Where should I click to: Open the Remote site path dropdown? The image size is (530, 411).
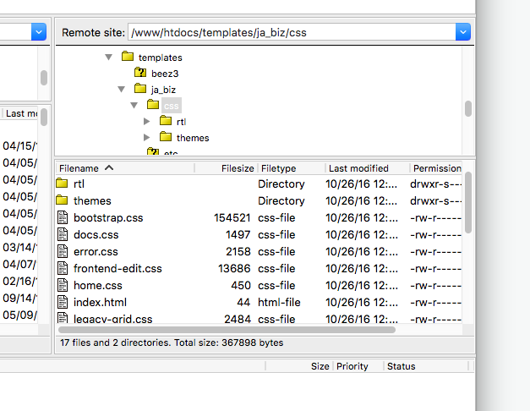point(462,32)
